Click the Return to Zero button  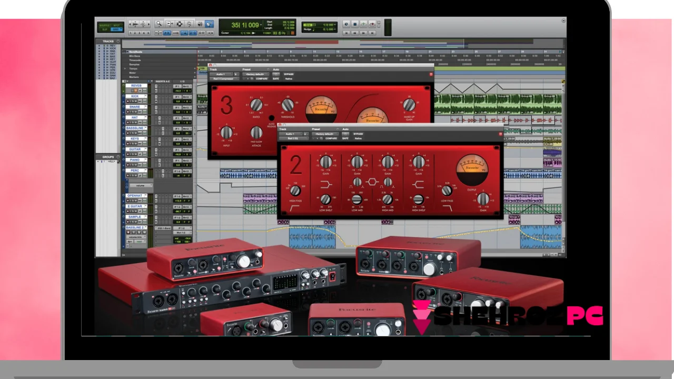(346, 33)
